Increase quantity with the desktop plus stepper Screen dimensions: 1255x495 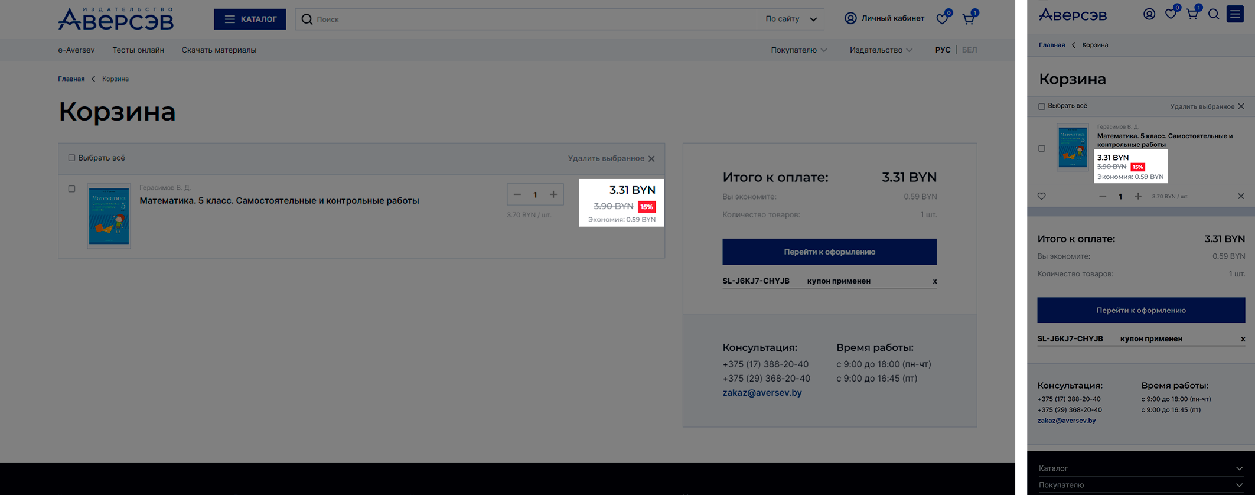(x=553, y=194)
